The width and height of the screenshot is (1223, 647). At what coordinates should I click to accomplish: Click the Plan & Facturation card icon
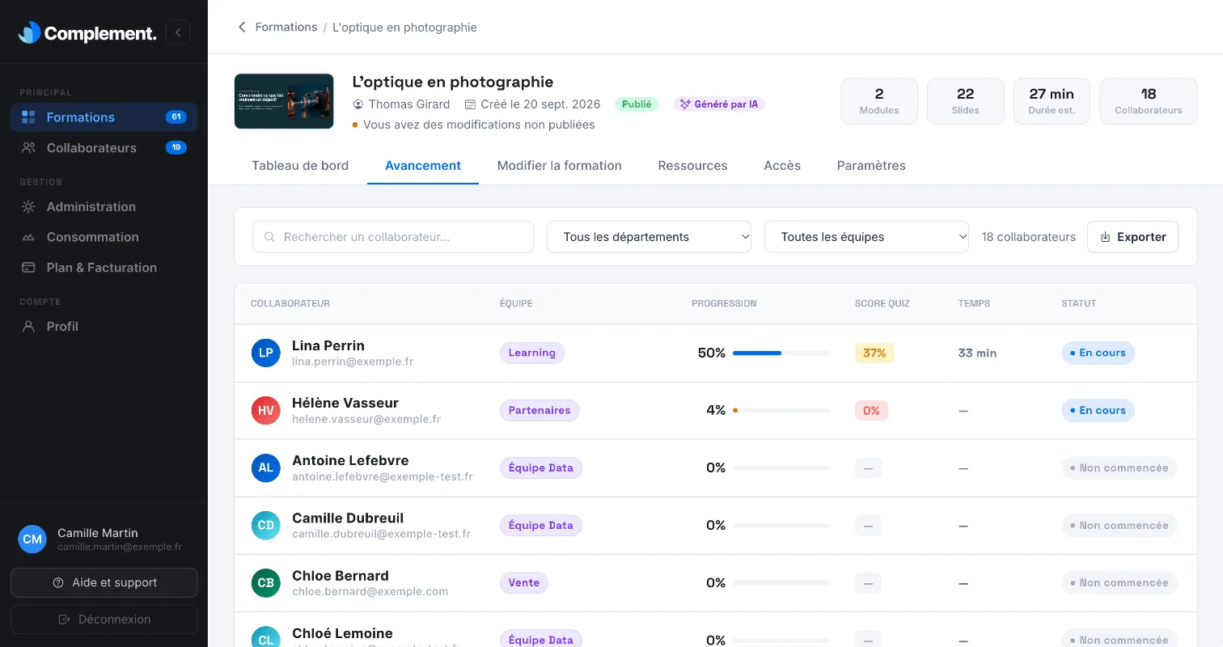(x=28, y=268)
